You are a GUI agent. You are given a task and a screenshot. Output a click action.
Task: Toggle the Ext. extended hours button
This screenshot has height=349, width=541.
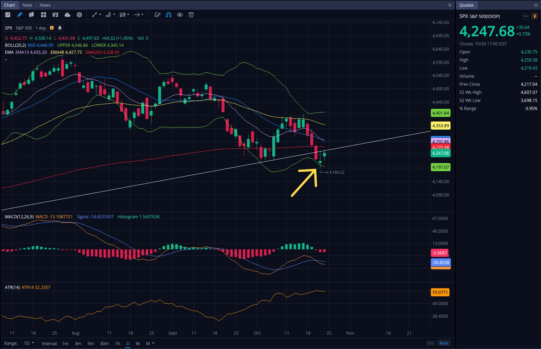tap(431, 343)
